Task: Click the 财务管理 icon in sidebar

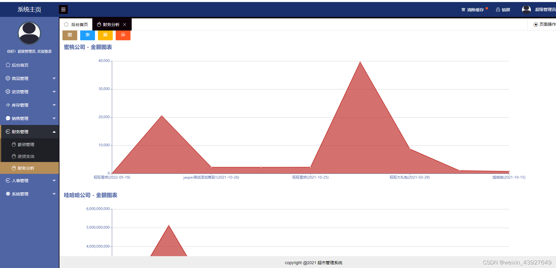Action: [8, 131]
